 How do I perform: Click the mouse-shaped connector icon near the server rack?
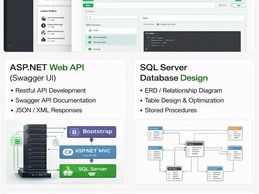coord(56,143)
